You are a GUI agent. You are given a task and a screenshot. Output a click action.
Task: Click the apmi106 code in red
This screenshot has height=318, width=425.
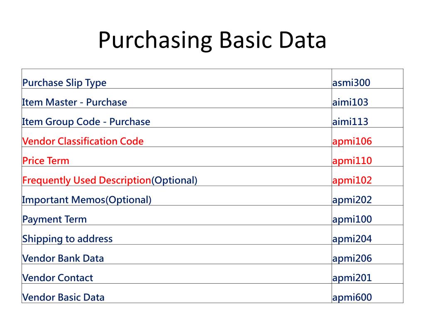coord(352,142)
